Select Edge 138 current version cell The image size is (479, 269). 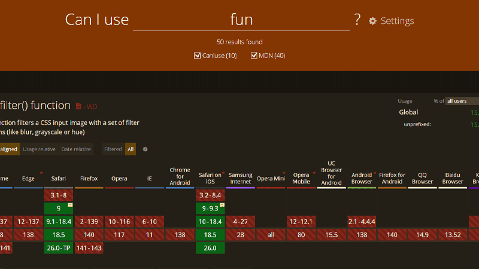click(x=28, y=235)
